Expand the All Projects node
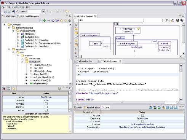Screen dimensions: 187x140 (18, 34)
